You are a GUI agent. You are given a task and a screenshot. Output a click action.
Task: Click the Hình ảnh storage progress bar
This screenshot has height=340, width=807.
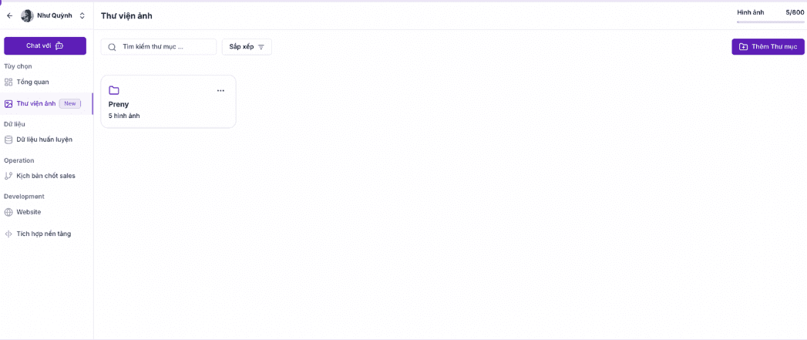click(x=770, y=22)
